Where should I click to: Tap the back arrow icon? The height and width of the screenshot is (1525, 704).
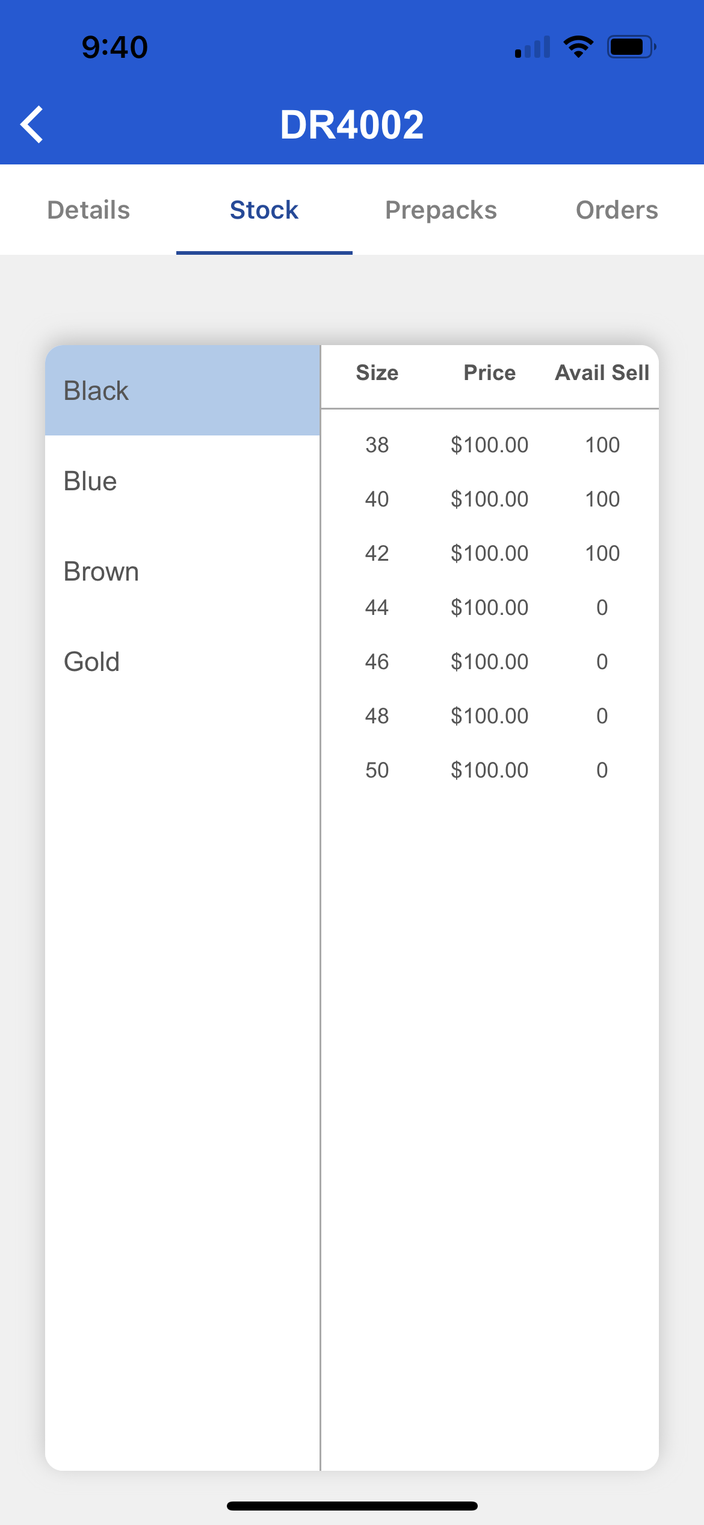32,125
